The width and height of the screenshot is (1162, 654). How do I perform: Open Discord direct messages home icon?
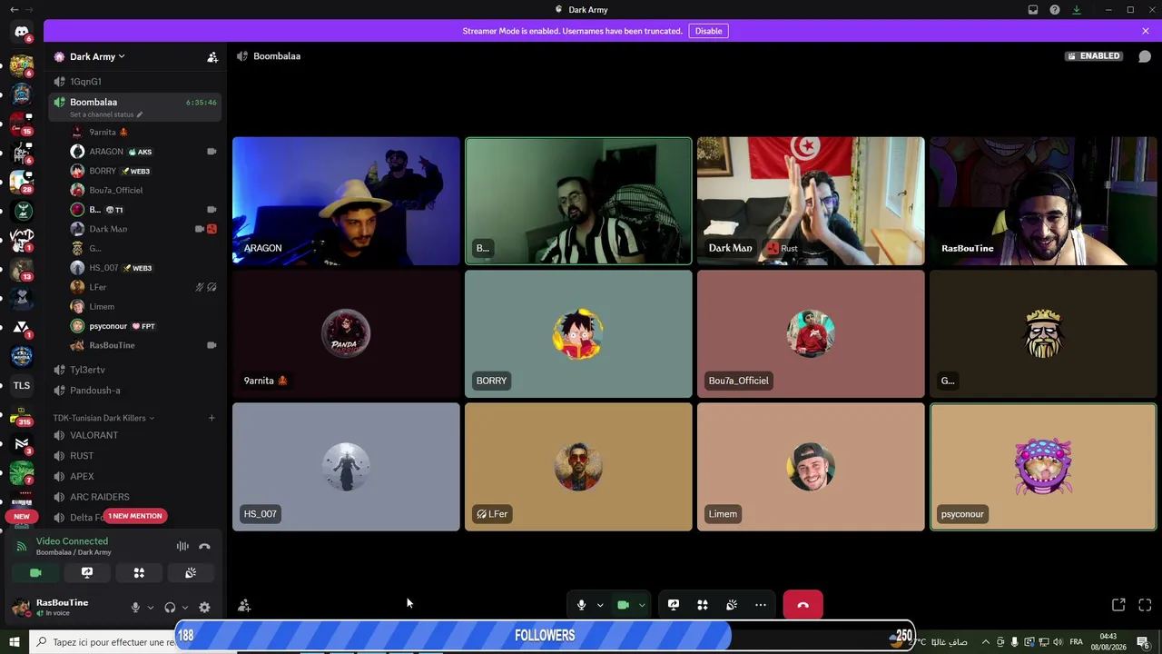22,32
